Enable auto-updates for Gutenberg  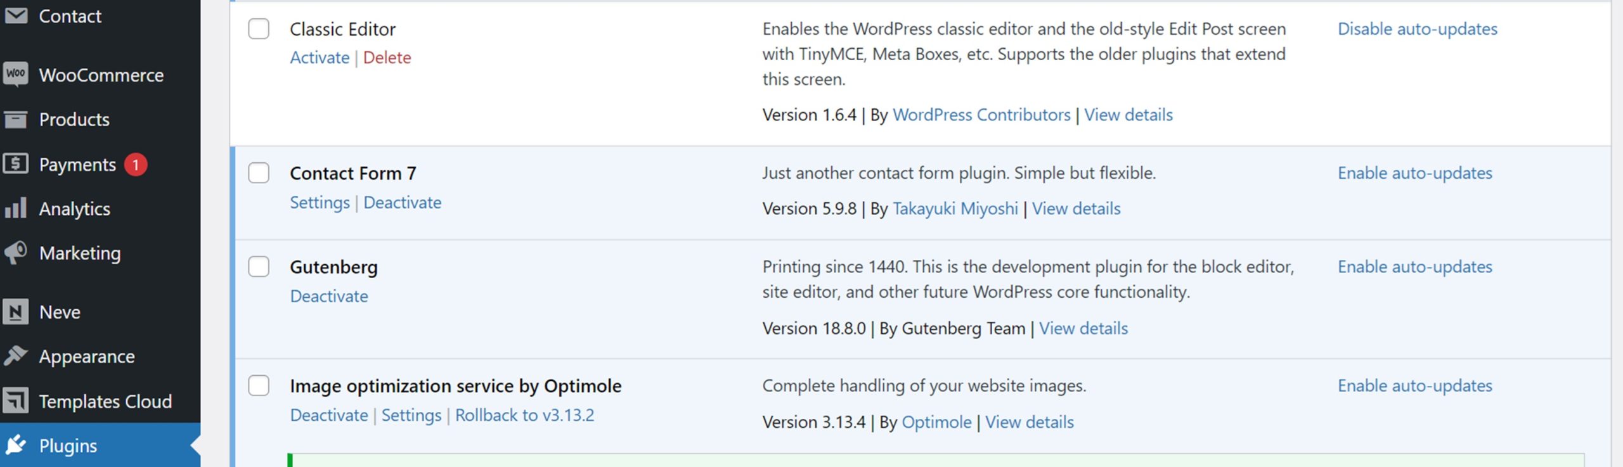point(1415,267)
